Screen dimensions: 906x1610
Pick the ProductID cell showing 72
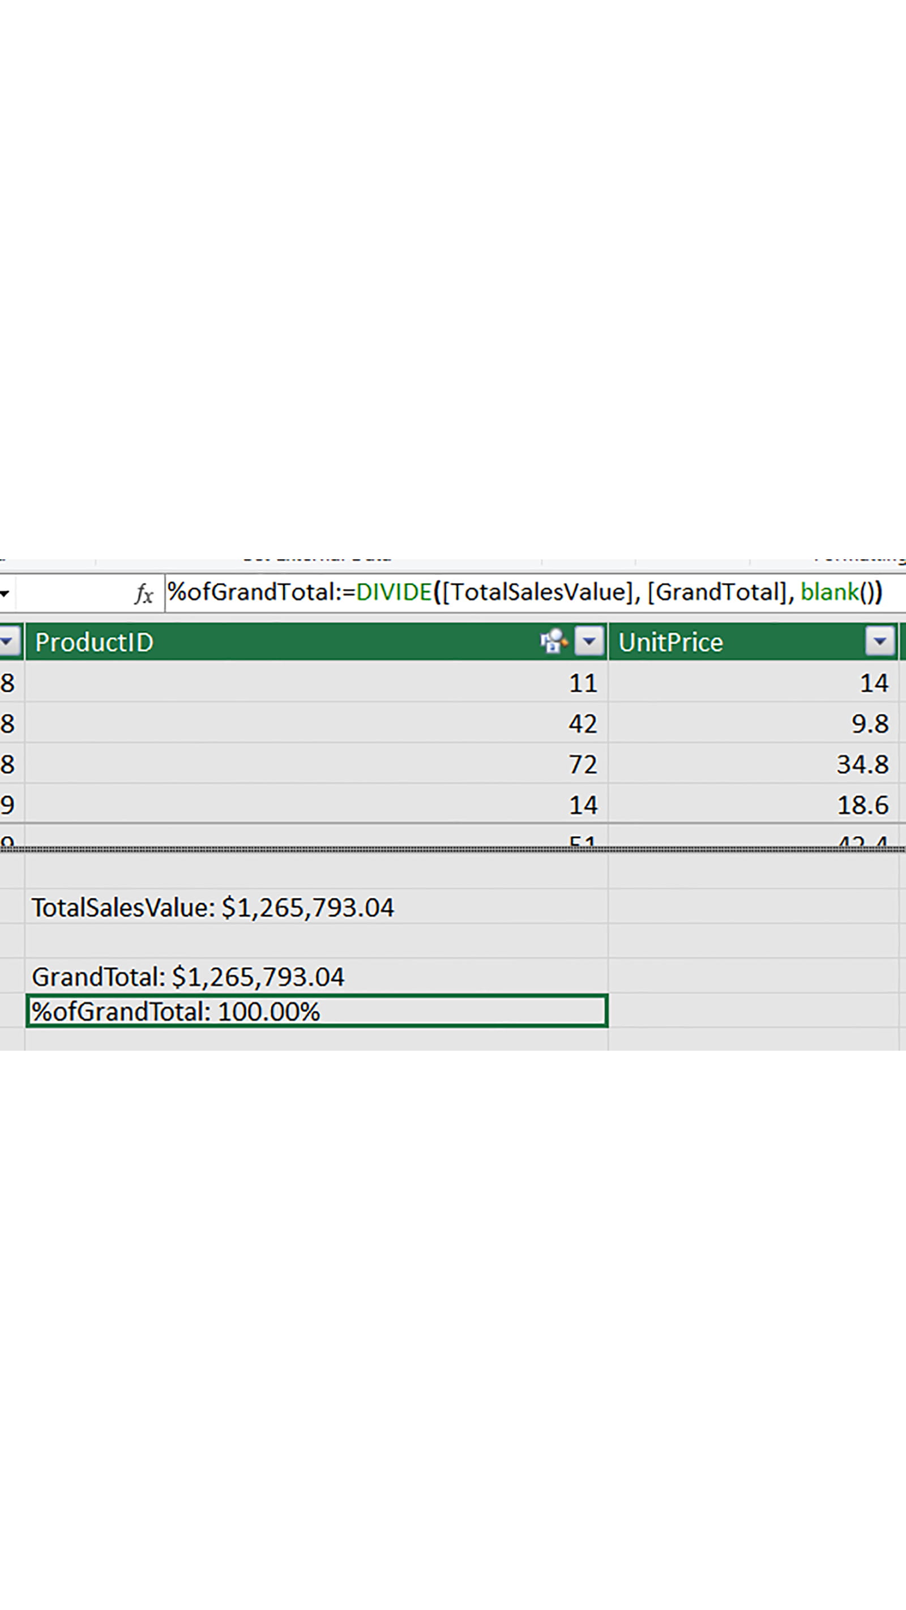pyautogui.click(x=316, y=764)
